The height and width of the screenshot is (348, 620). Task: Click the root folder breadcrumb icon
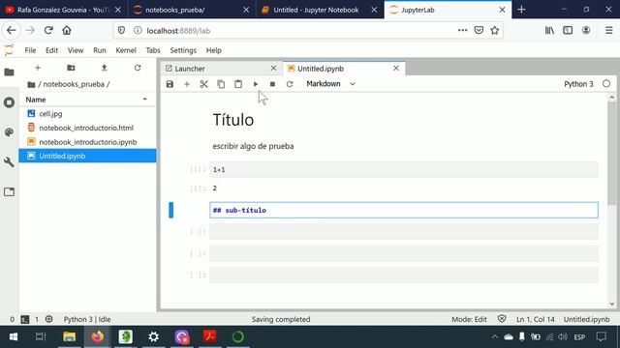point(31,84)
